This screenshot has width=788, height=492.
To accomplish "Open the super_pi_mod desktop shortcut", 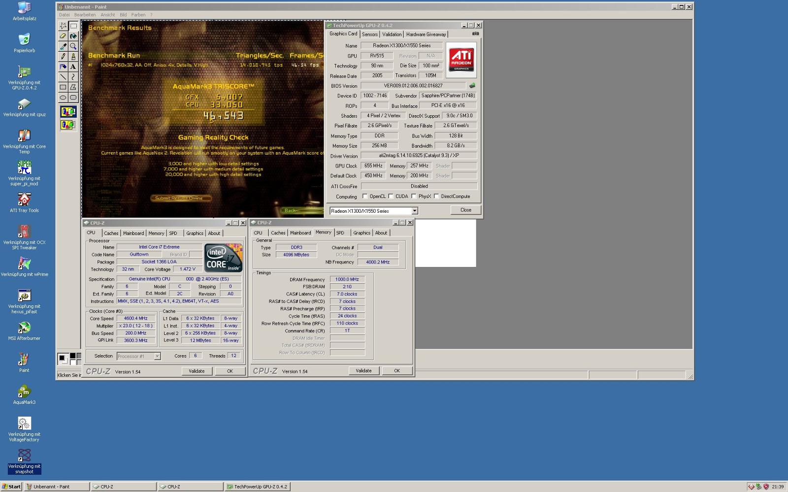I will 24,173.
